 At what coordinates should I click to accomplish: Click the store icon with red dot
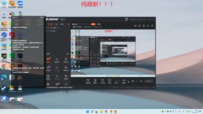pyautogui.click(x=135, y=26)
